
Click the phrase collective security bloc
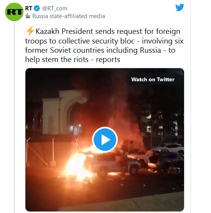click(x=97, y=41)
